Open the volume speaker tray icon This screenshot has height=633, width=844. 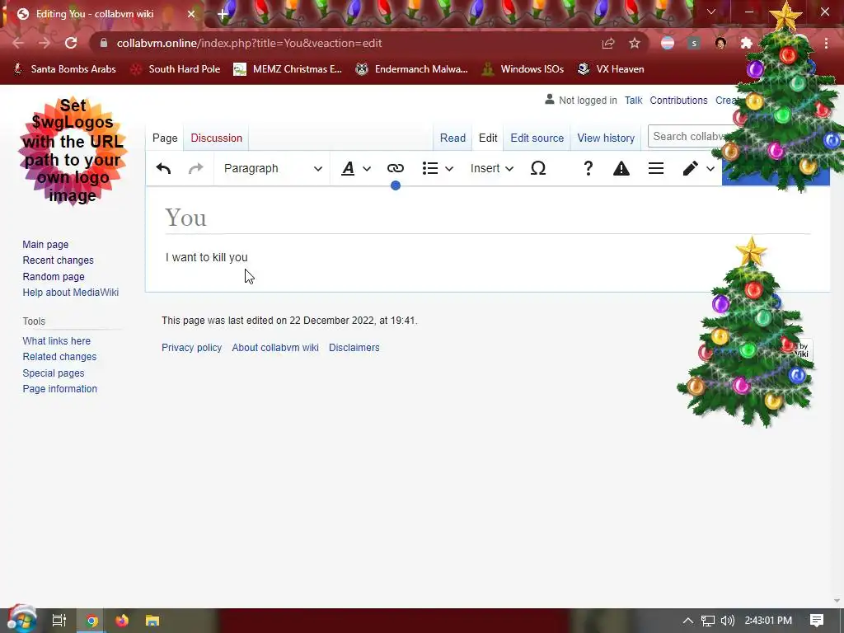point(727,621)
